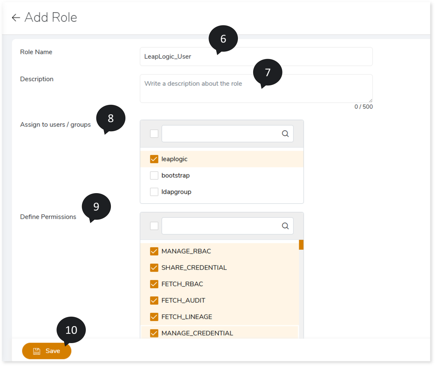Click the ldapgroup label

(x=176, y=192)
